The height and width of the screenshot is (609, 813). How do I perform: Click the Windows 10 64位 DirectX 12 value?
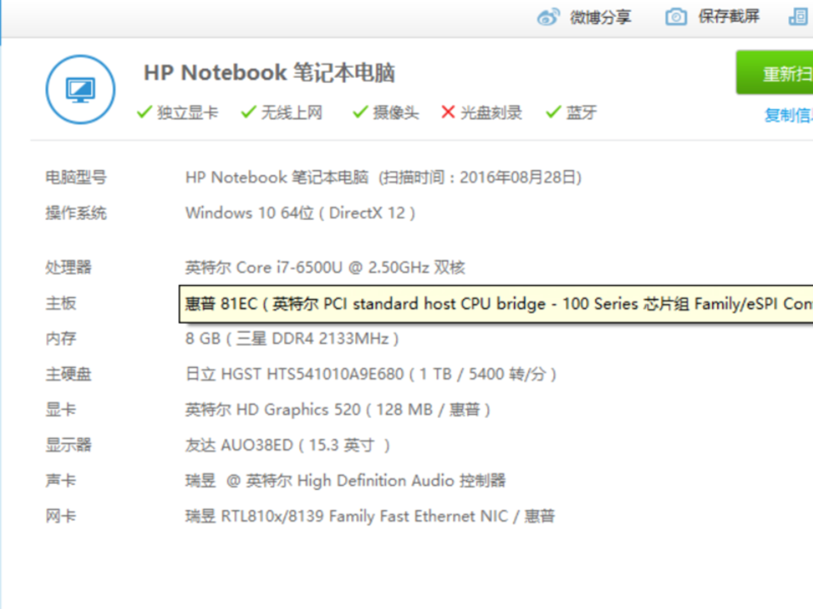click(301, 213)
